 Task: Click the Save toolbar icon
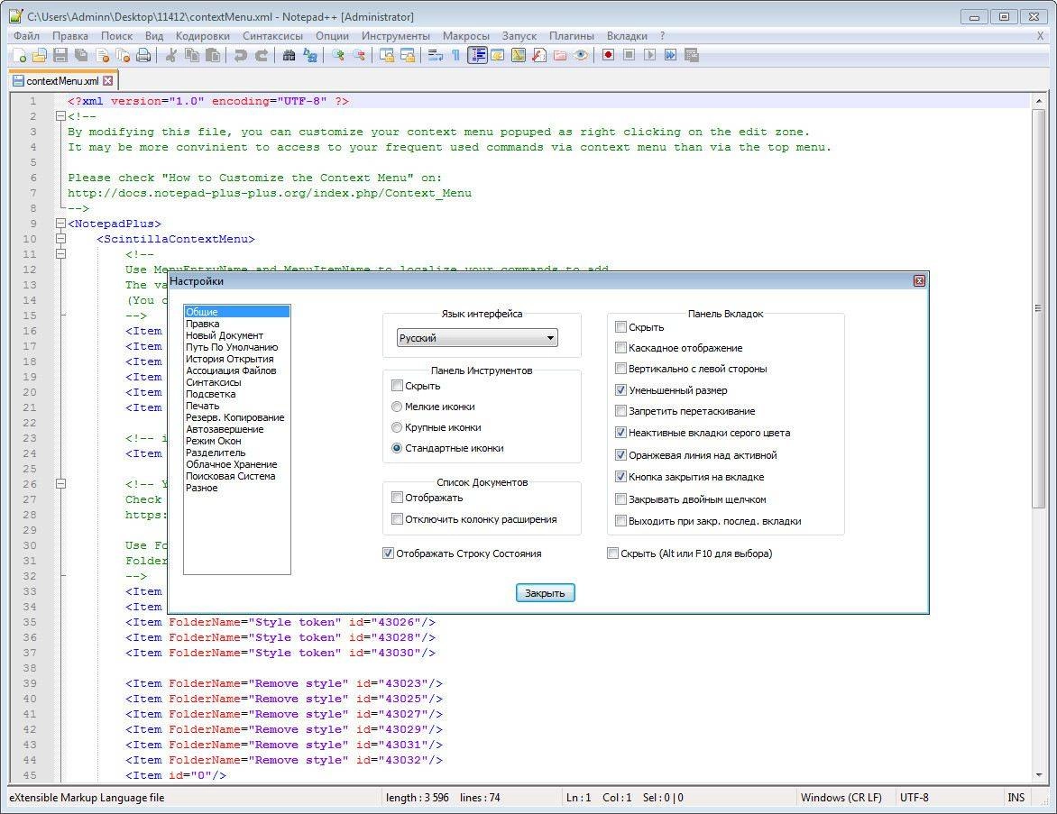click(60, 55)
